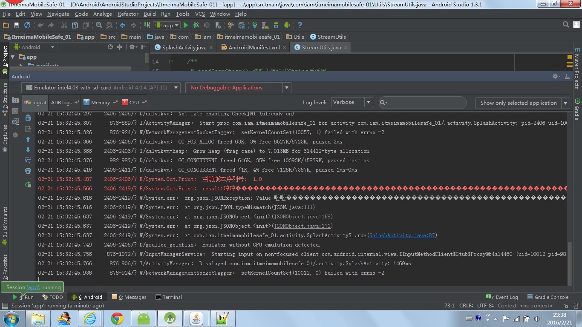Click the Find magnifier toolbar icon
This screenshot has height=327, width=582.
pos(99,25)
